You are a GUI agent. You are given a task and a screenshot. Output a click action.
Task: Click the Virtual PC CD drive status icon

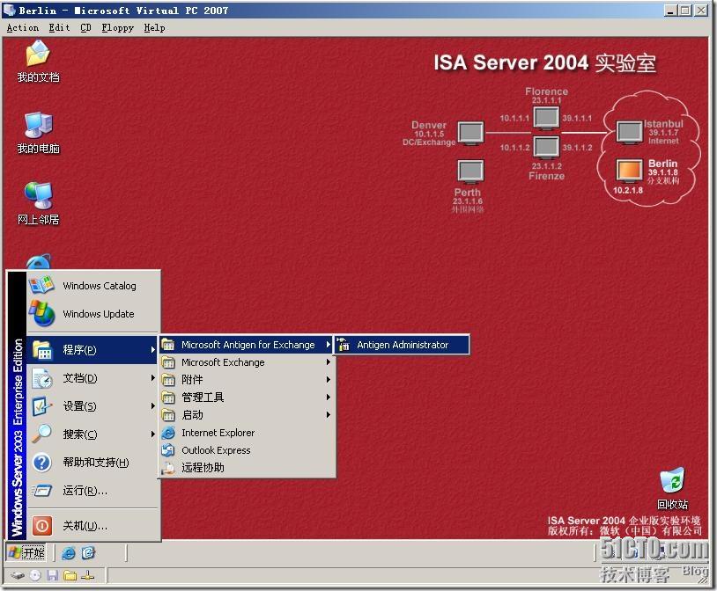pos(35,575)
